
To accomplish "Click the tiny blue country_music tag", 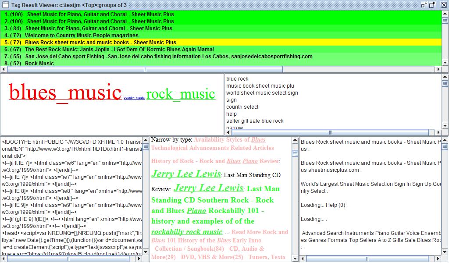I will tap(134, 98).
